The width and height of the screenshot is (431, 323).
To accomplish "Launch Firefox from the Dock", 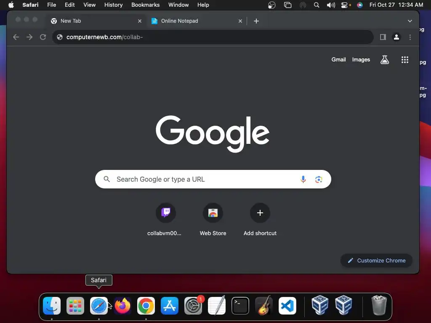I will pyautogui.click(x=122, y=306).
